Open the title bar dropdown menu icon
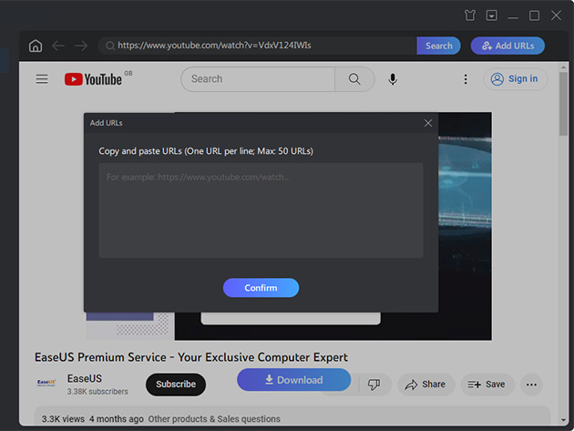Screen dimensions: 574x431 [x=492, y=15]
